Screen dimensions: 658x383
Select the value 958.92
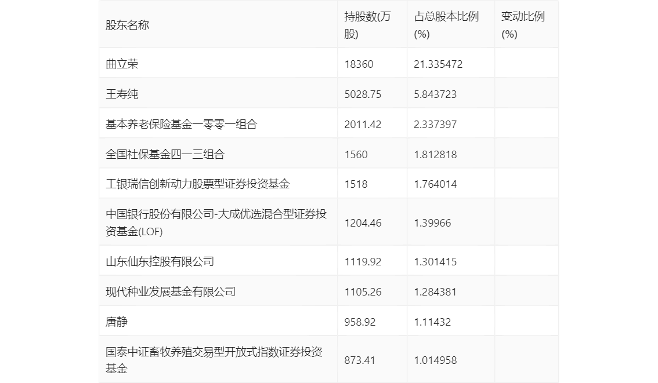(360, 322)
